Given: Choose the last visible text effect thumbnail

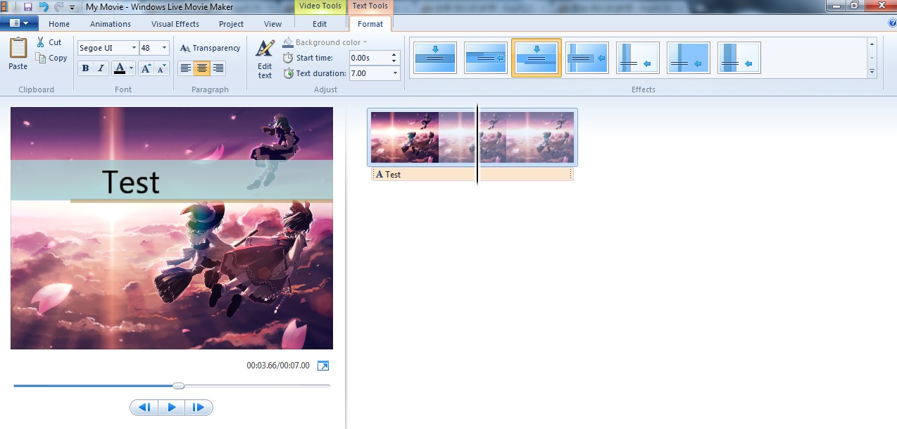Looking at the screenshot, I should (739, 58).
